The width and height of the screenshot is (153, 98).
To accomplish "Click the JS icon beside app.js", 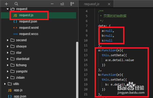I will click(x=10, y=90).
